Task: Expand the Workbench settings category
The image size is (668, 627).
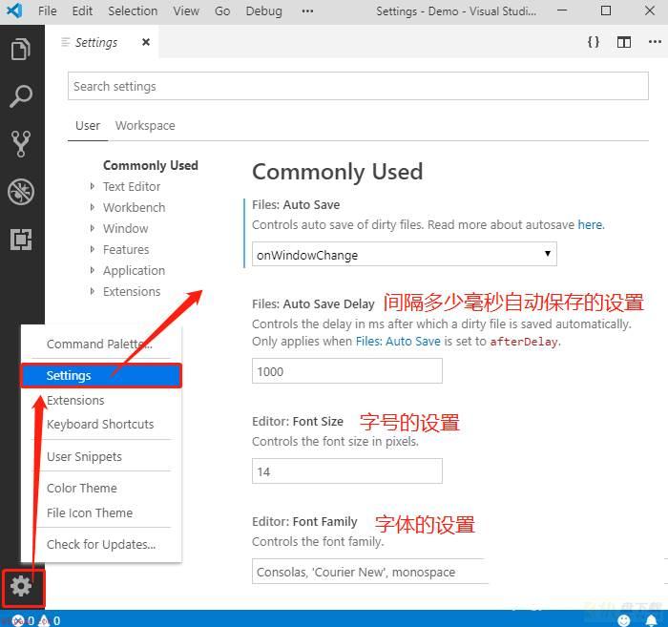Action: coord(134,207)
